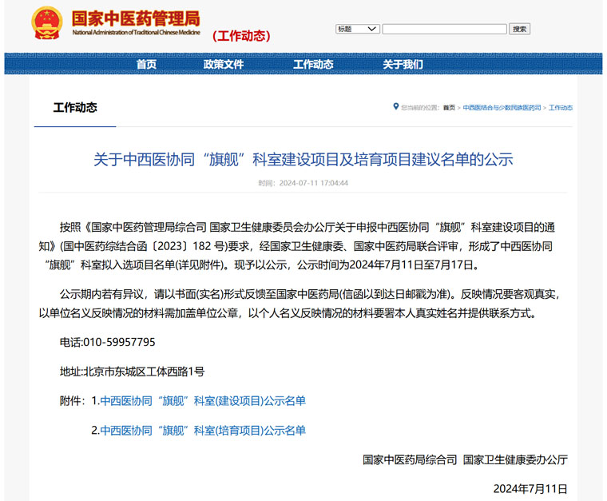Select the 工作动态 section tab heading
Viewport: 607px width, 501px height.
click(75, 108)
